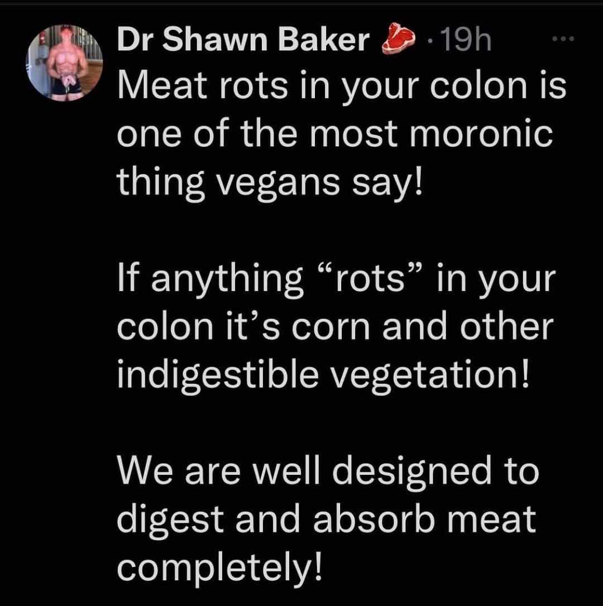Click the line 'Meat rots in your colon is'
Viewport: 603px width, 606px height.
342,87
